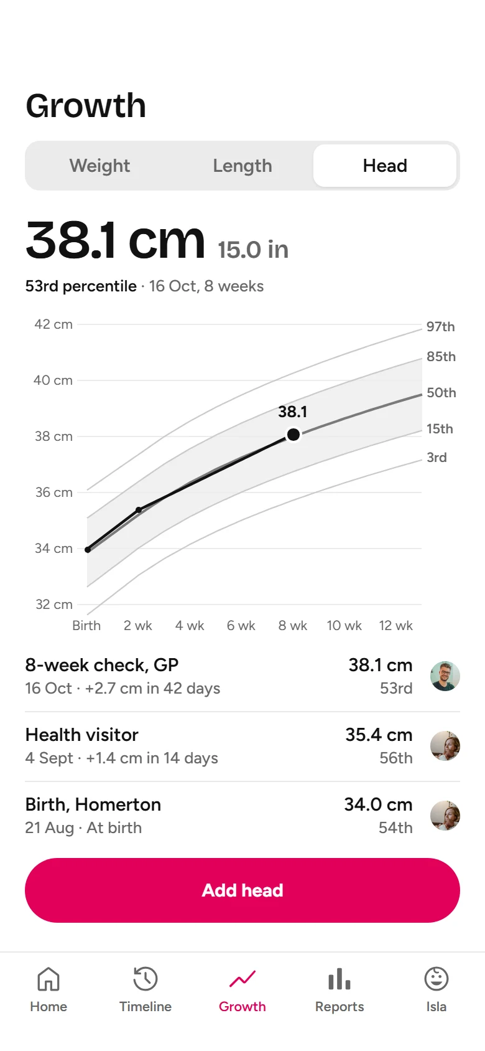This screenshot has height=1051, width=485.
Task: Open the Health visitor 4 Sept record
Action: (242, 747)
